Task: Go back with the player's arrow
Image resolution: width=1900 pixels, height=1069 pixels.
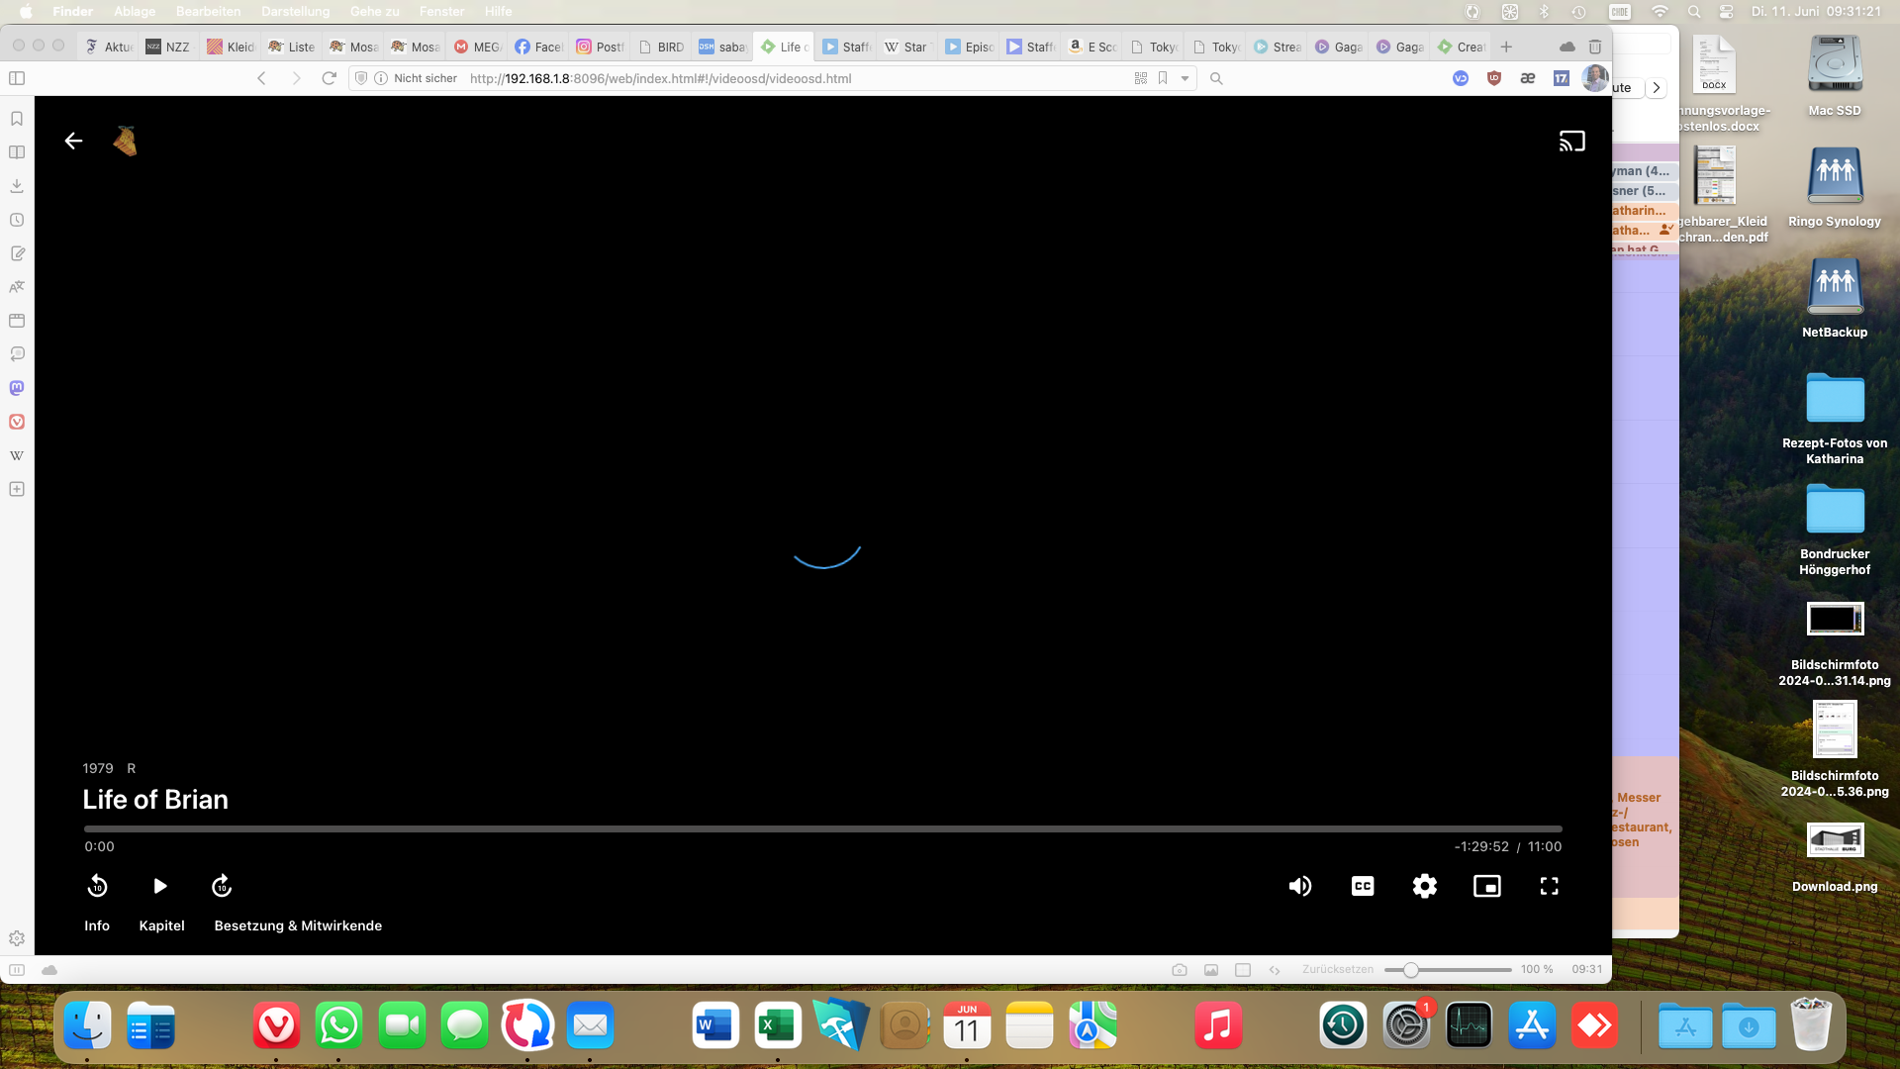Action: coord(73,142)
